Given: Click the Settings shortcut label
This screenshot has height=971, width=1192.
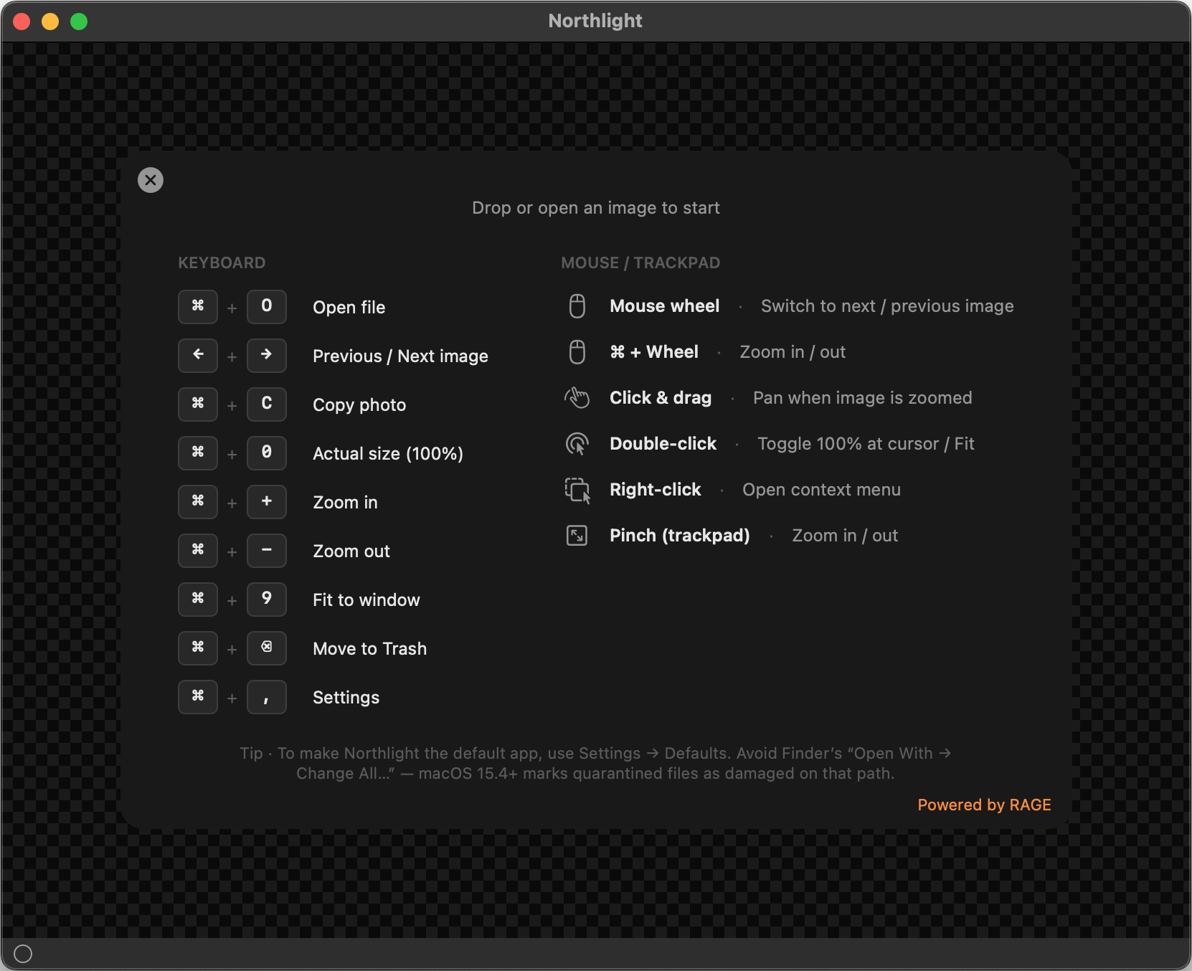Looking at the screenshot, I should (x=346, y=698).
